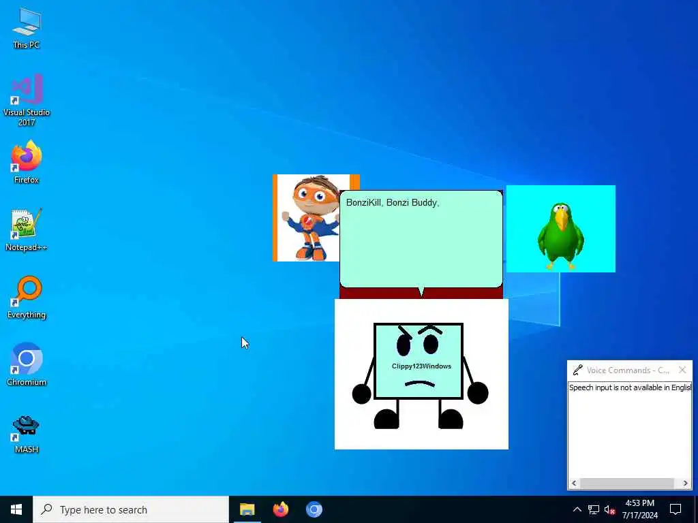Select the Everything search shortcut
Viewport: 698px width, 523px height.
27,297
